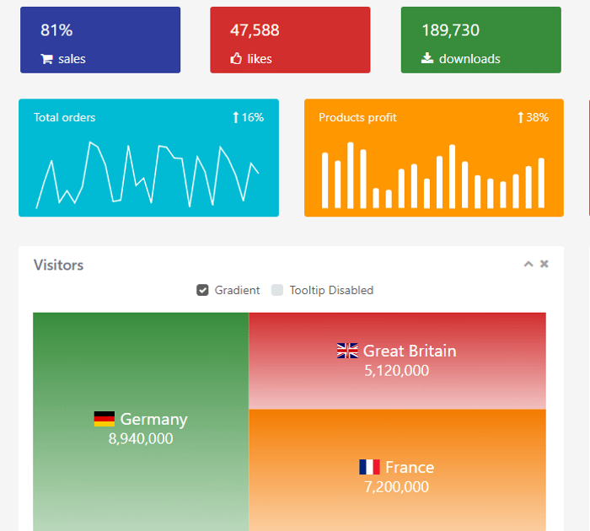Open the red 47,588 likes card

click(290, 40)
